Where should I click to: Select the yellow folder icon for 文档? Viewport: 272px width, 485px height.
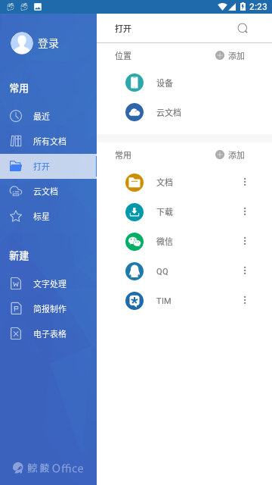pos(134,183)
